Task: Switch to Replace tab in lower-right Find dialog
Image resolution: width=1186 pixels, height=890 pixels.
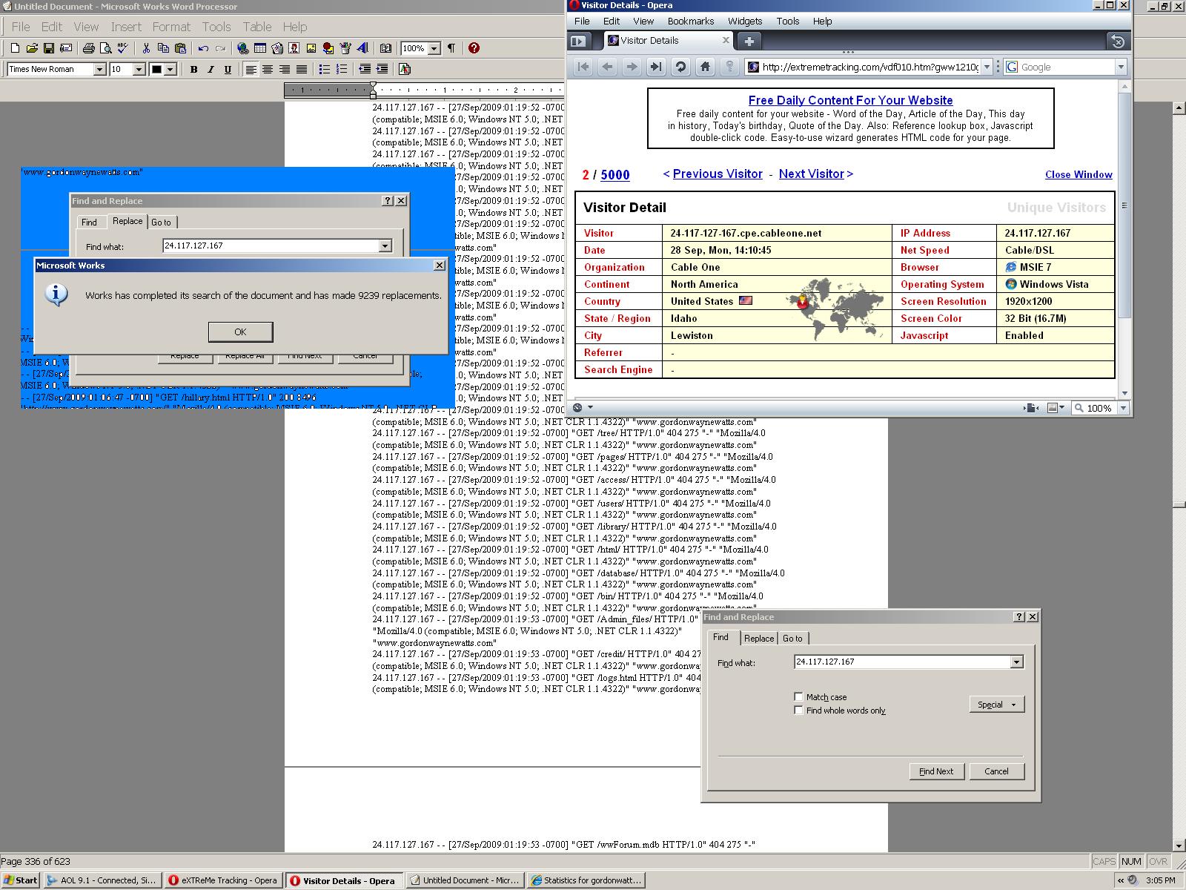Action: pyautogui.click(x=759, y=638)
